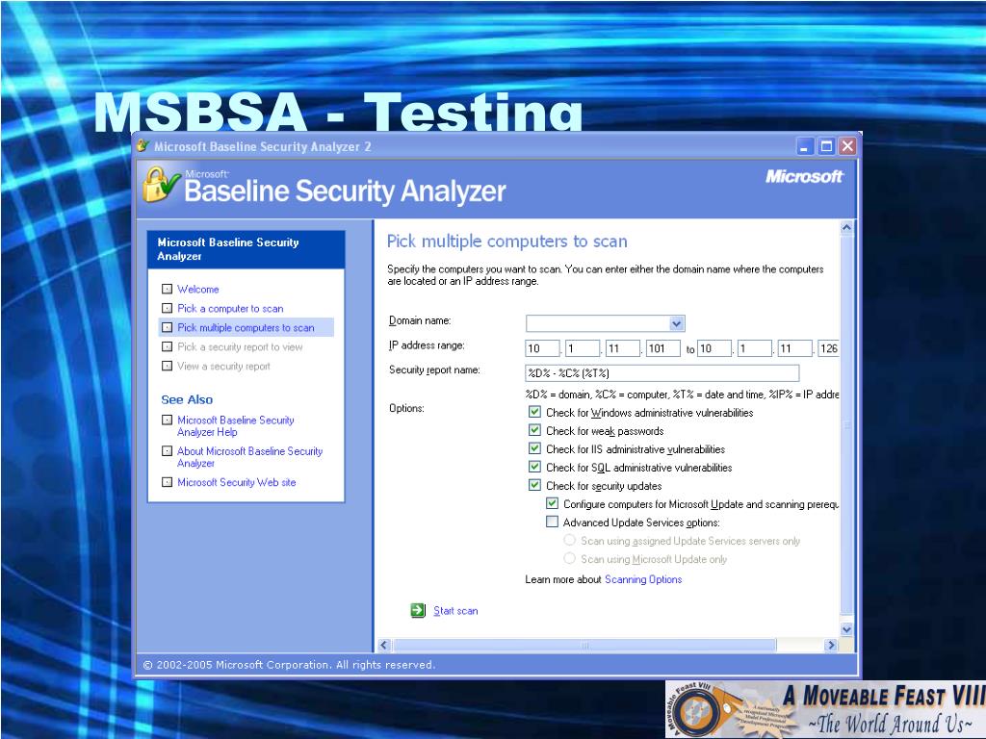This screenshot has height=739, width=986.
Task: Select Pick multiple computers to scan
Action: pyautogui.click(x=246, y=327)
